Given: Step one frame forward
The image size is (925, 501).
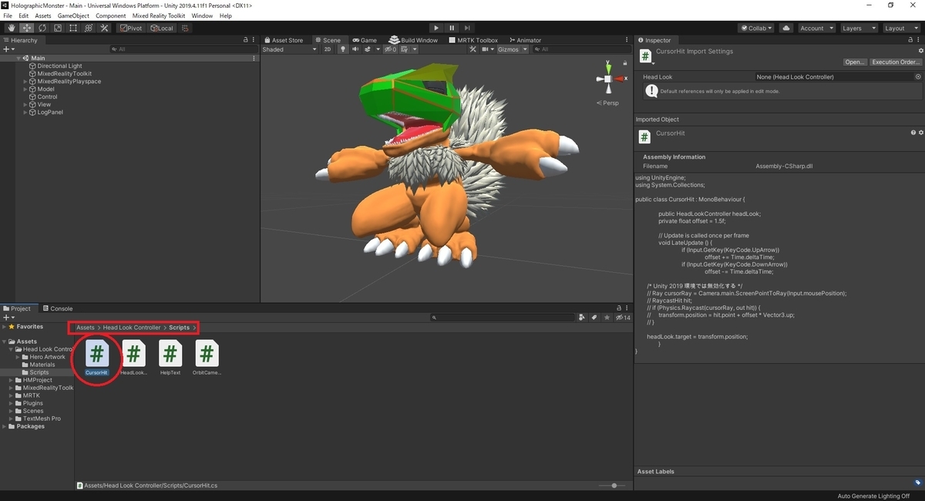Looking at the screenshot, I should tap(467, 28).
